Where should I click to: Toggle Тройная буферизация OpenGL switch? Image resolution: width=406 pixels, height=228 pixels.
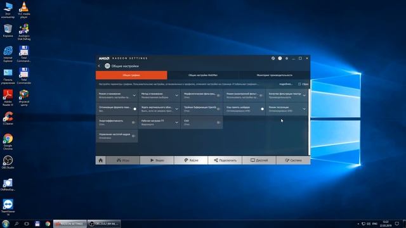coord(218,109)
